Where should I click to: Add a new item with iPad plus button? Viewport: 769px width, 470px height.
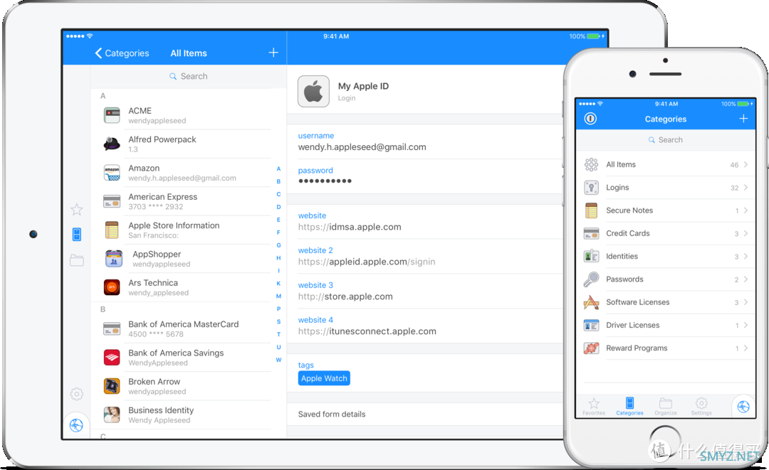[273, 53]
